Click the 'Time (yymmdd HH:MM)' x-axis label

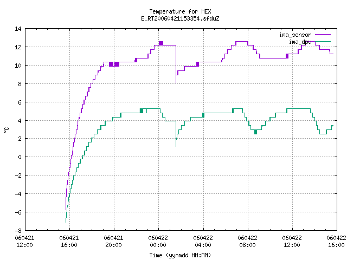(180, 255)
